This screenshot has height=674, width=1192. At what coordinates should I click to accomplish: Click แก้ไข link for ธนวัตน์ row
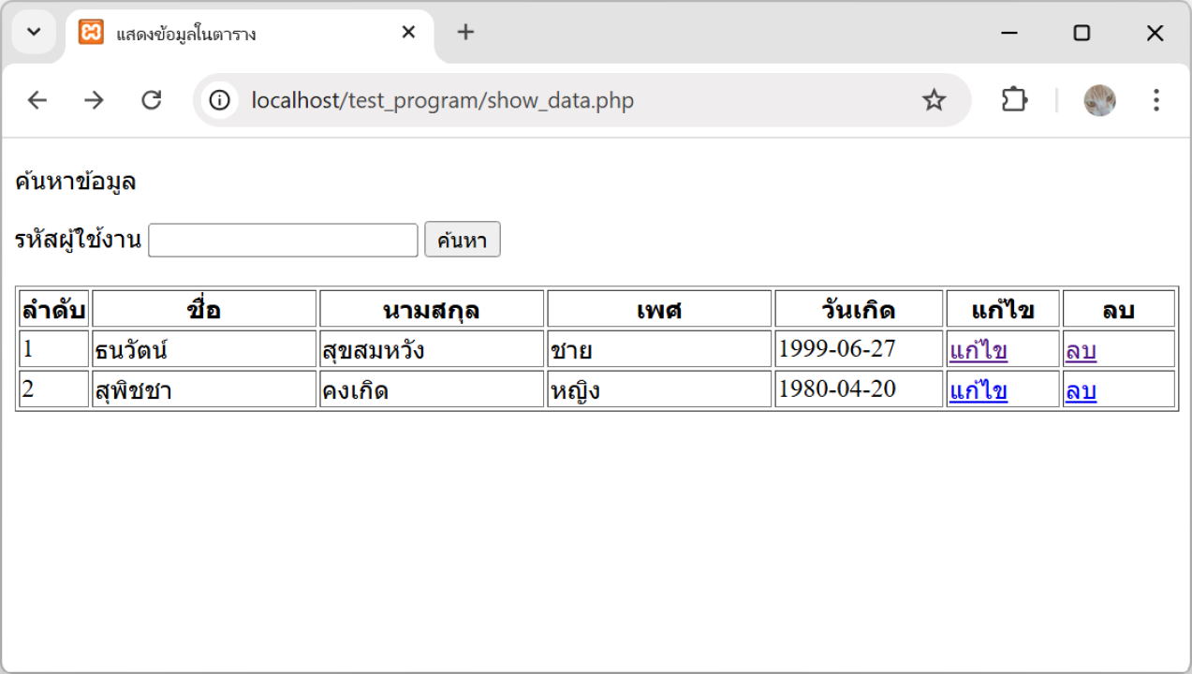979,351
